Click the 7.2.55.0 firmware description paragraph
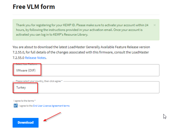 [81, 52]
